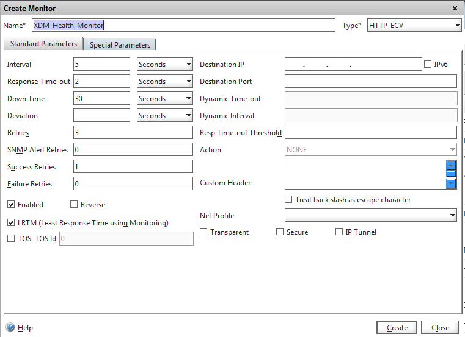Enable the Secure checkbox

tap(280, 232)
